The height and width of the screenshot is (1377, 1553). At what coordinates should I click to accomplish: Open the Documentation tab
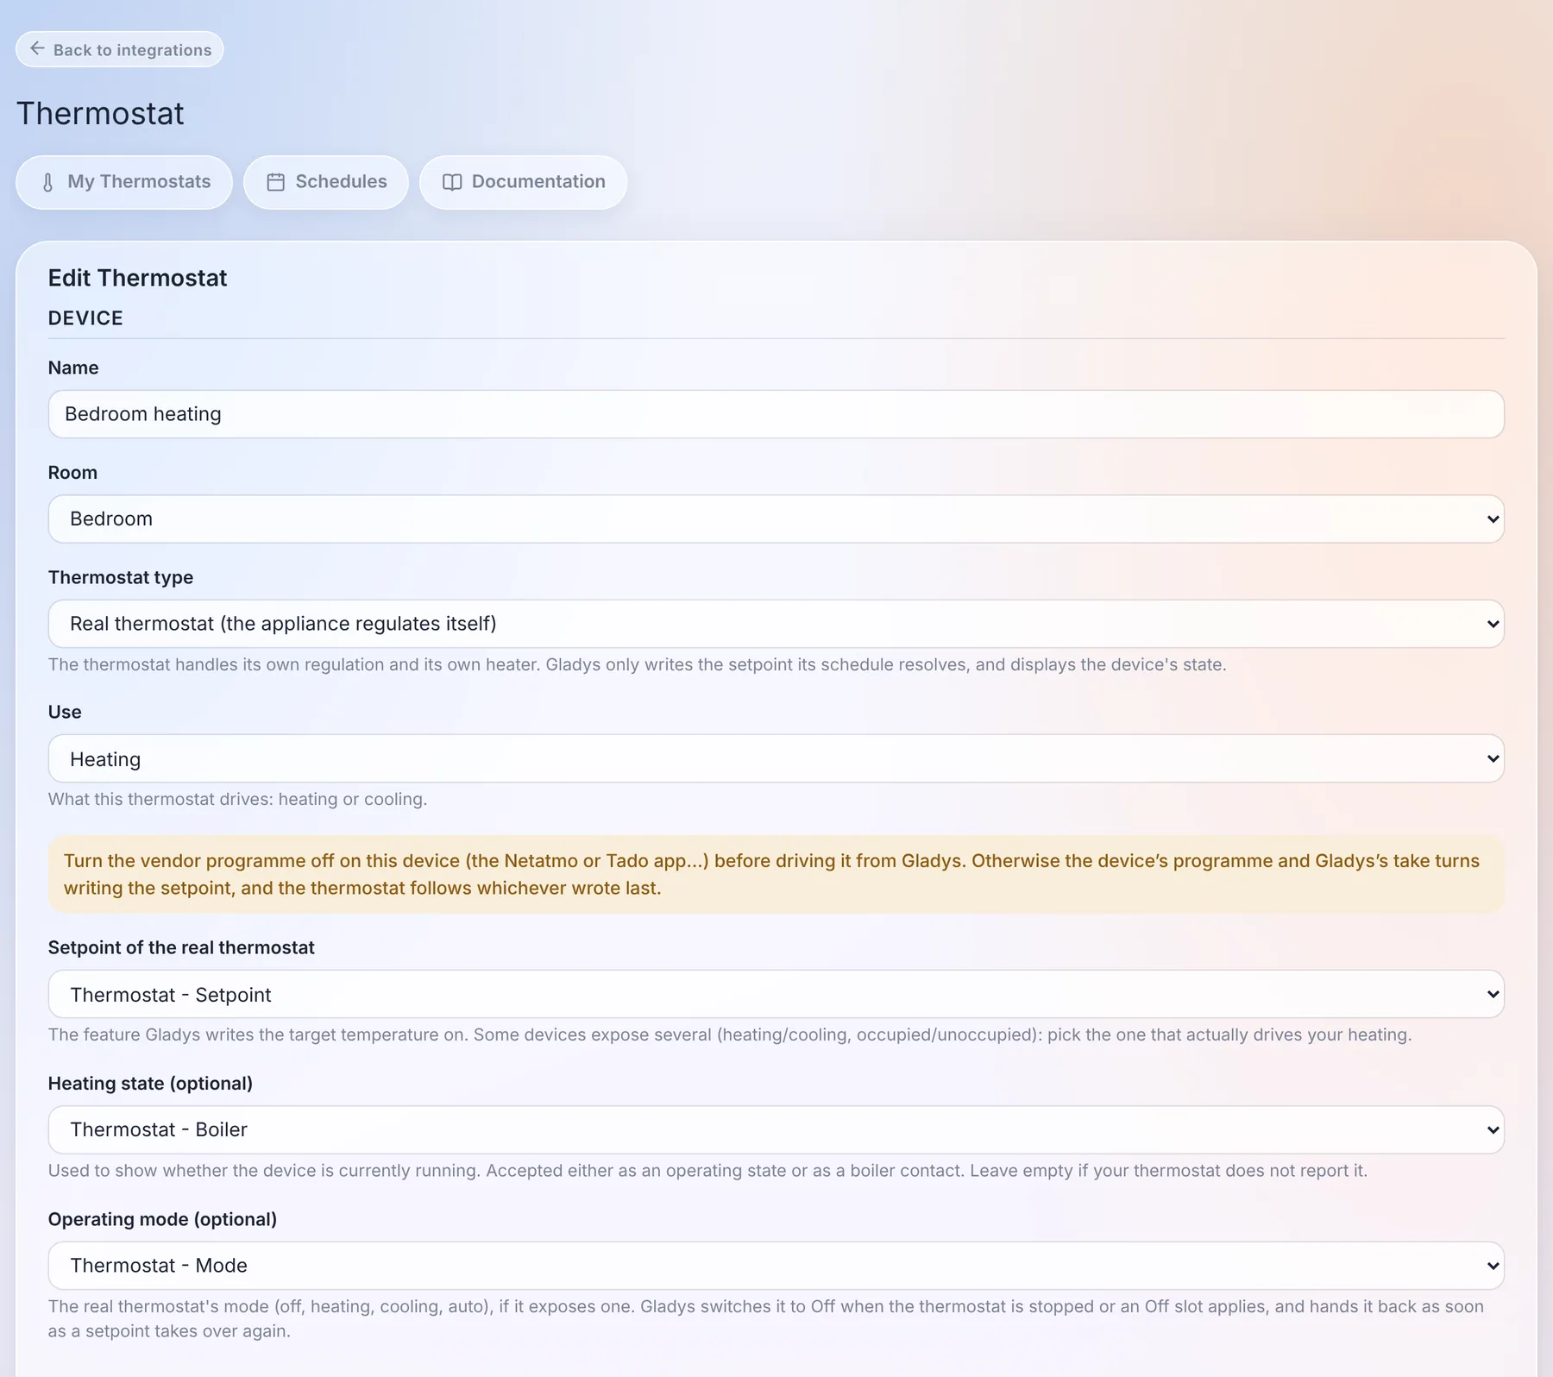pos(524,182)
